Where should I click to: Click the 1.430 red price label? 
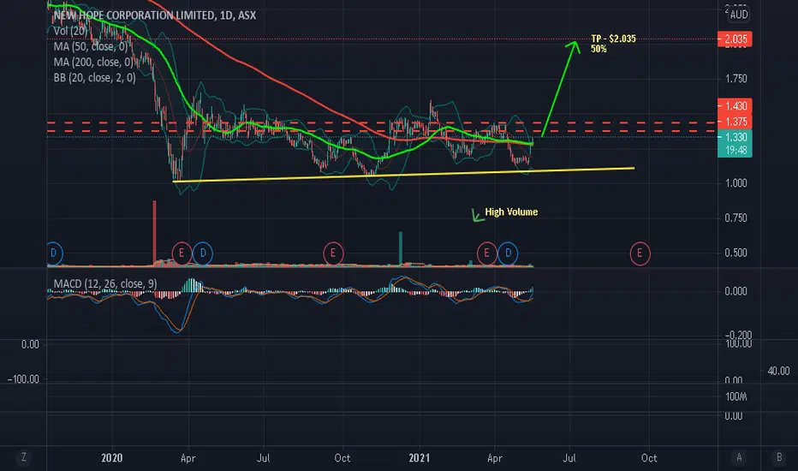tap(735, 106)
